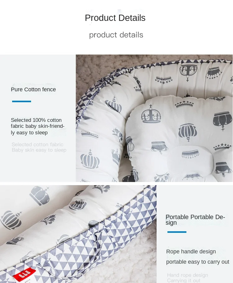Image resolution: width=233 pixels, height=283 pixels.
Task: Select the 'Portable Portable Design' title
Action: pos(195,220)
